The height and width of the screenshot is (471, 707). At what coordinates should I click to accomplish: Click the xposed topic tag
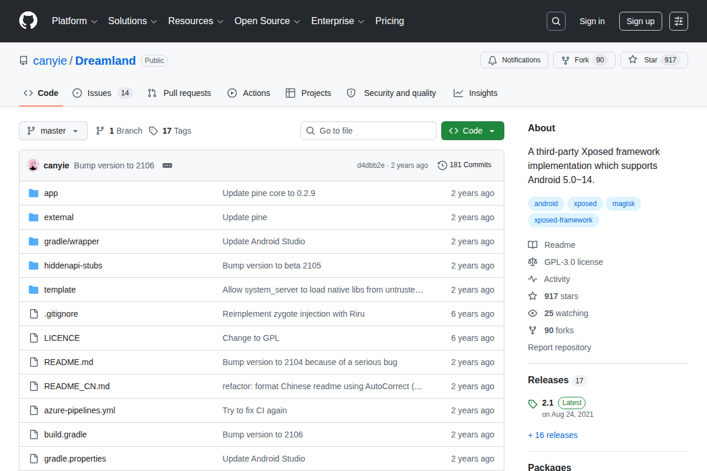pos(585,204)
